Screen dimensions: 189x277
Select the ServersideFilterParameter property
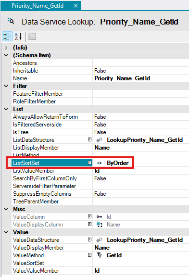pyautogui.click(x=44, y=186)
